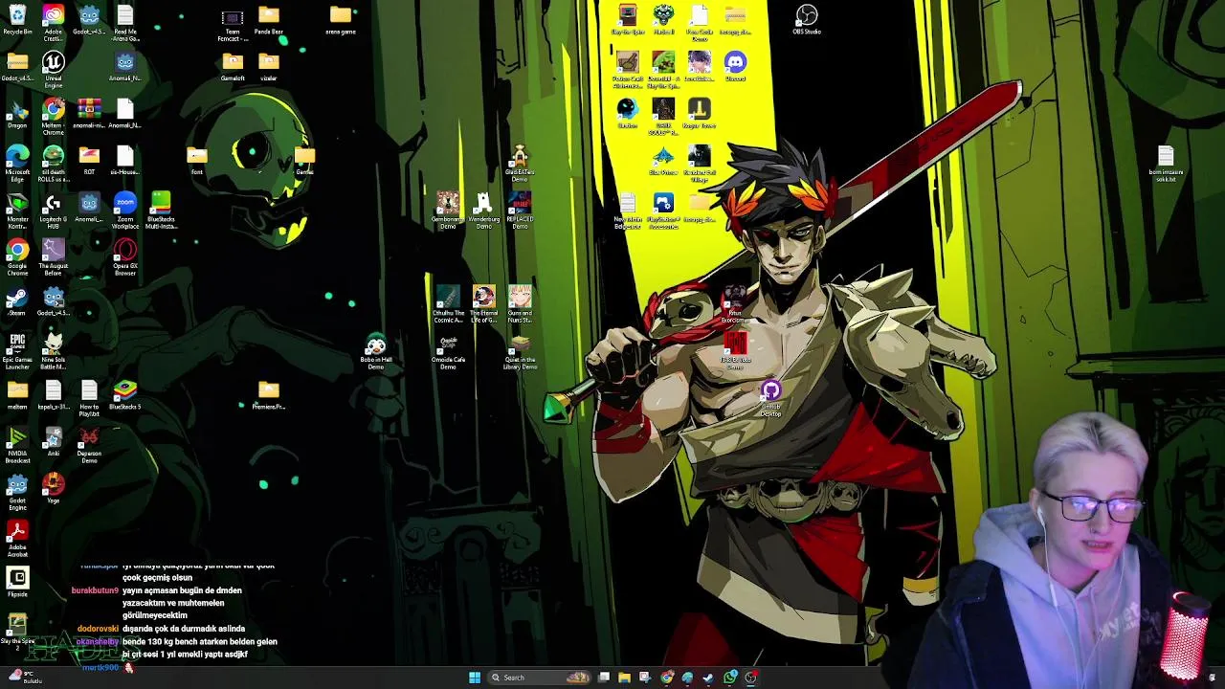Launch BlueStacks 5 shortcut
Viewport: 1225px width, 689px height.
[x=125, y=394]
